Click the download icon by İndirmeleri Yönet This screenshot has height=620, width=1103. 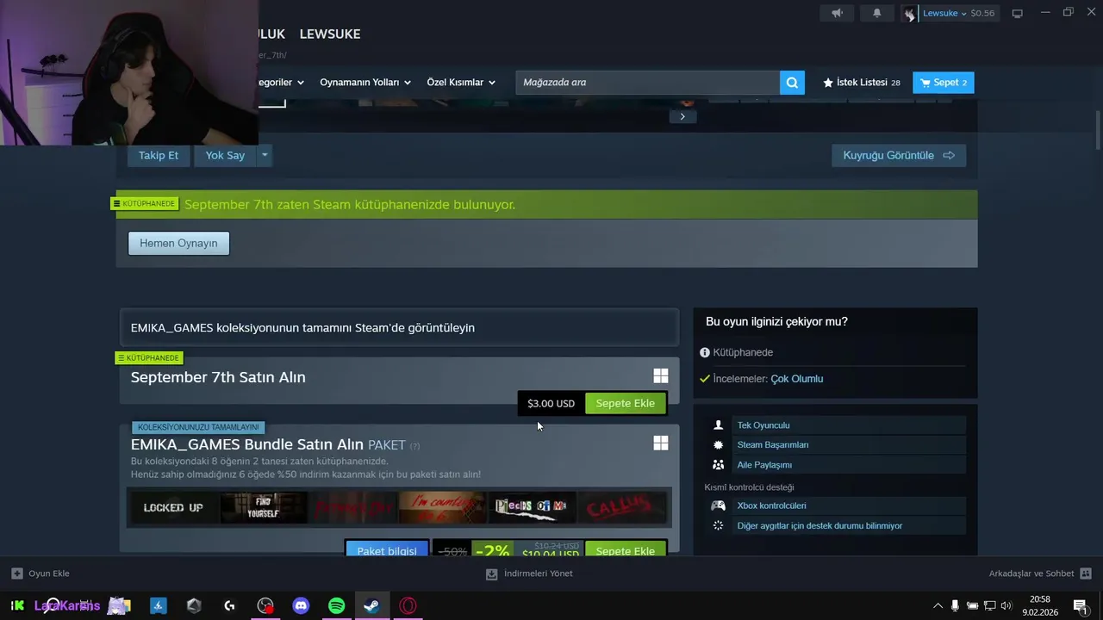tap(491, 573)
